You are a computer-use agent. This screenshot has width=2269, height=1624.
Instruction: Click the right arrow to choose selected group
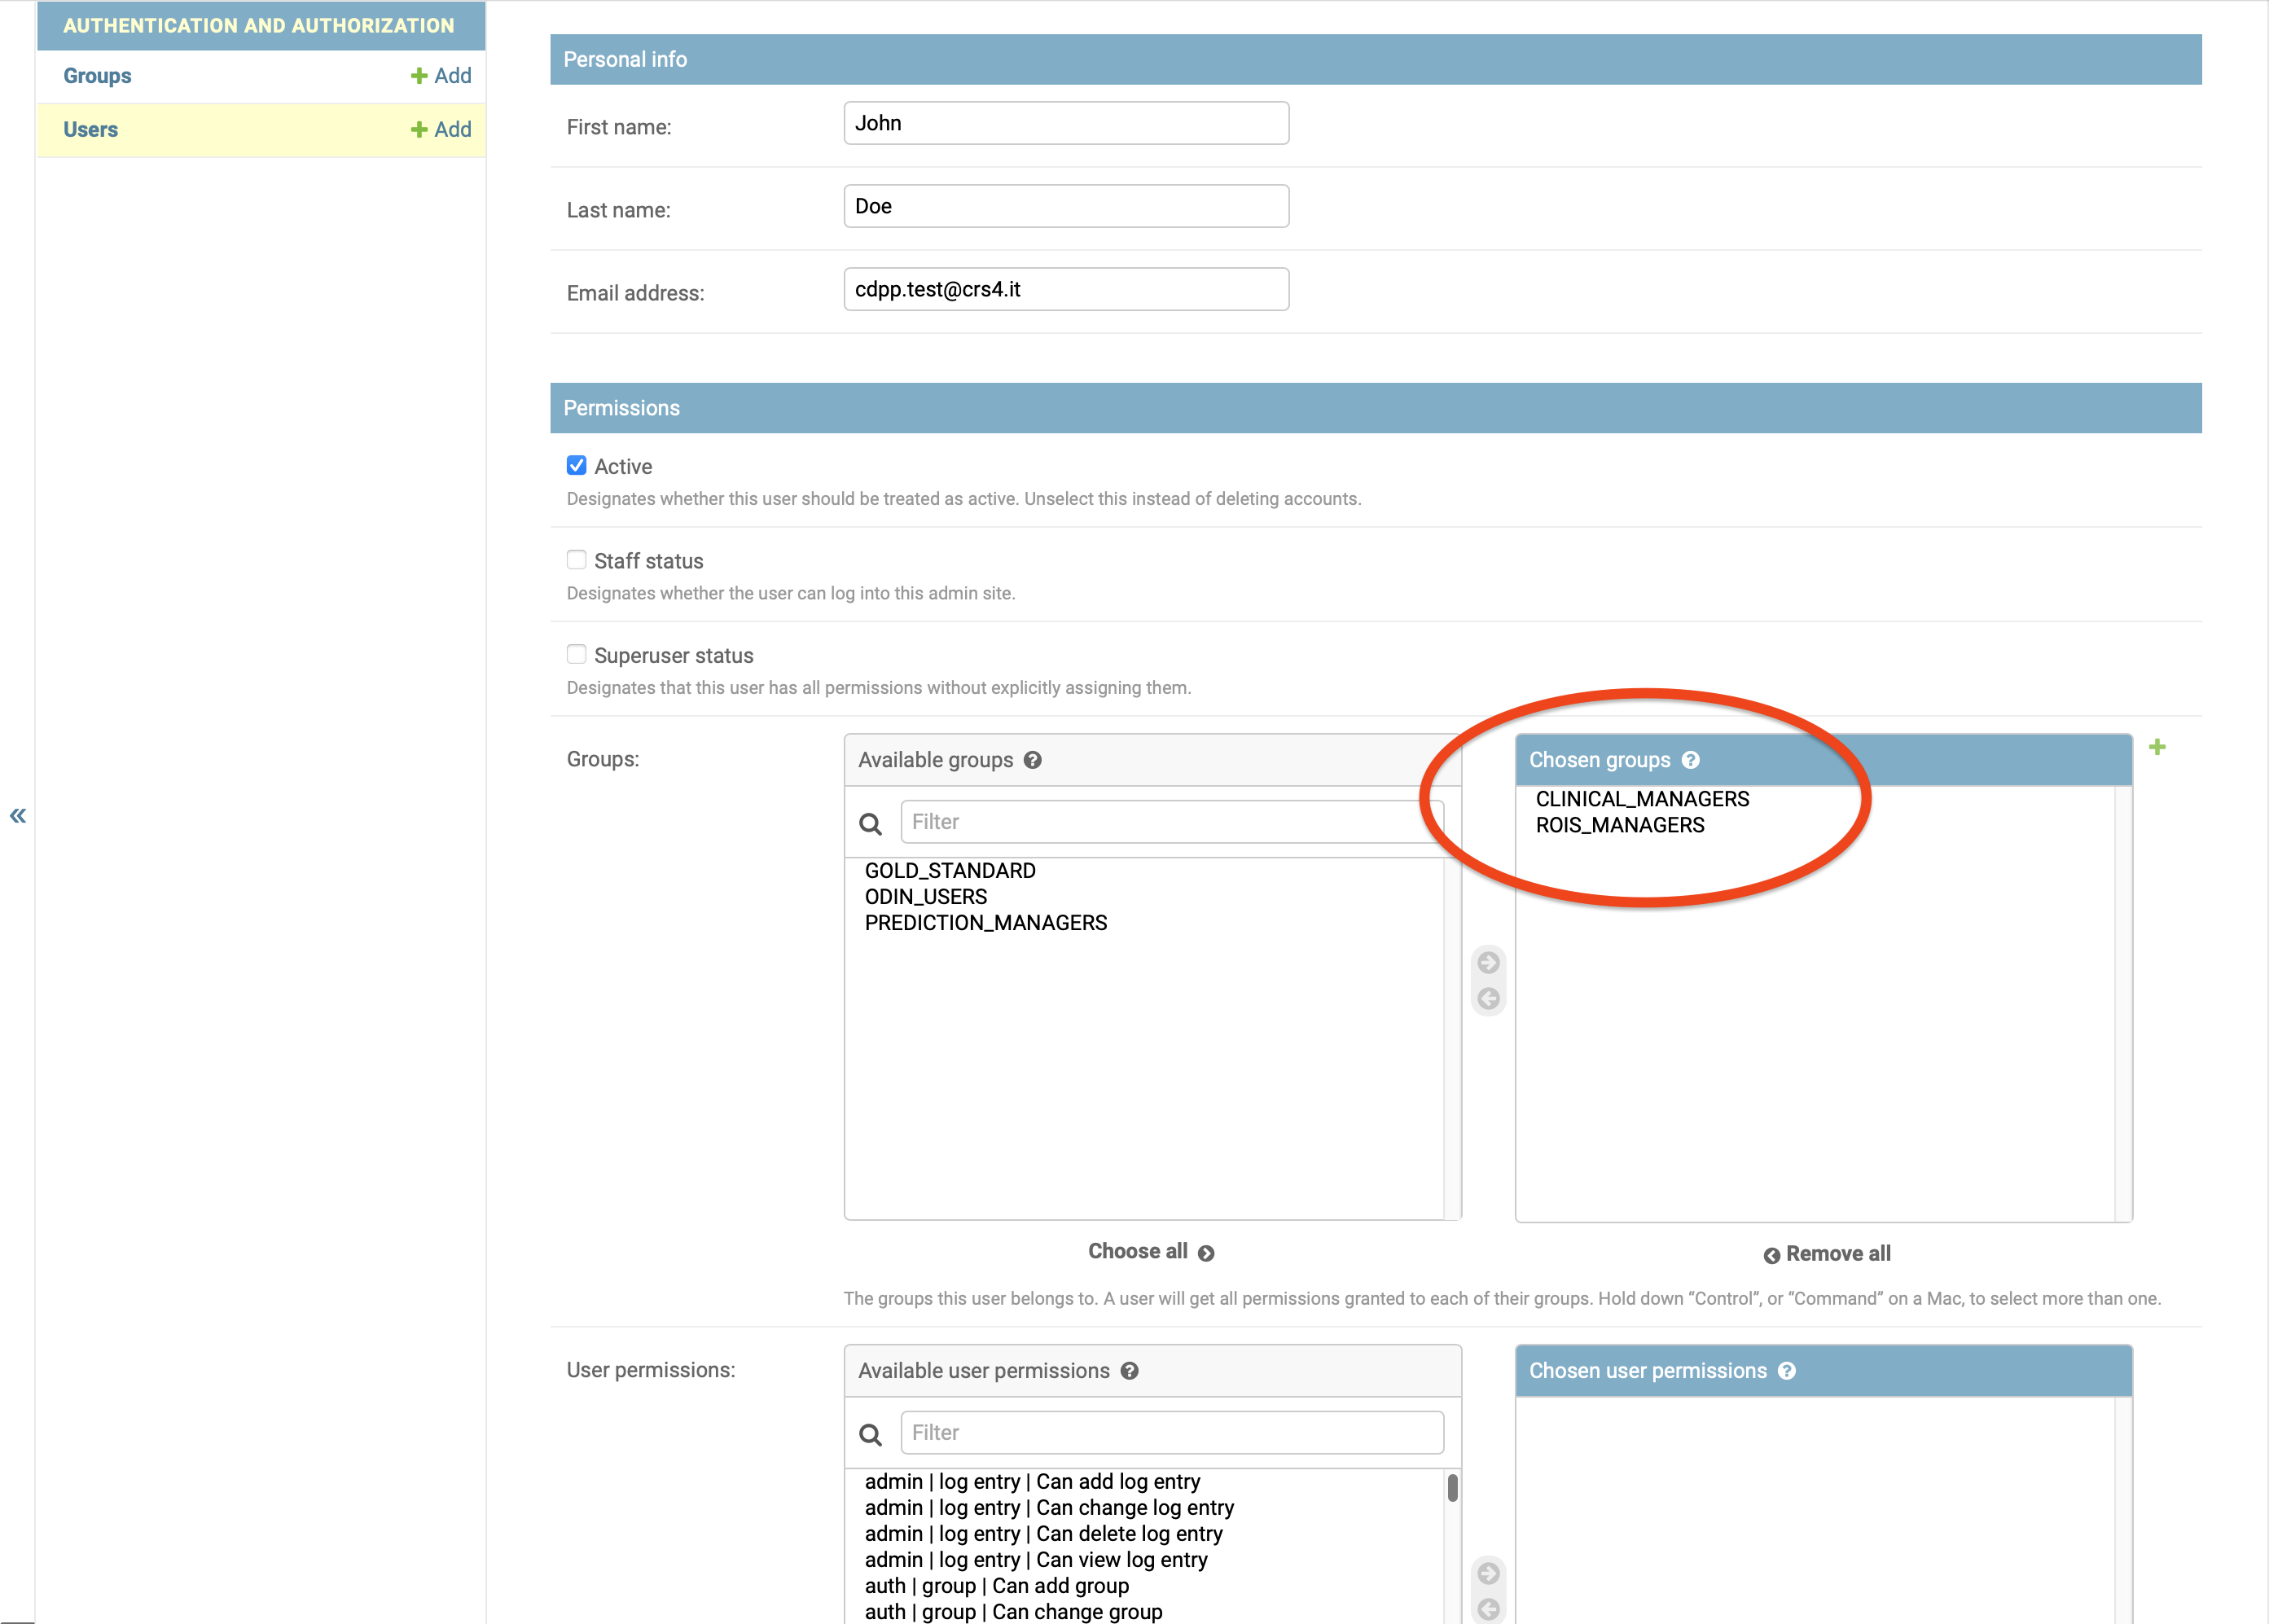click(x=1488, y=962)
